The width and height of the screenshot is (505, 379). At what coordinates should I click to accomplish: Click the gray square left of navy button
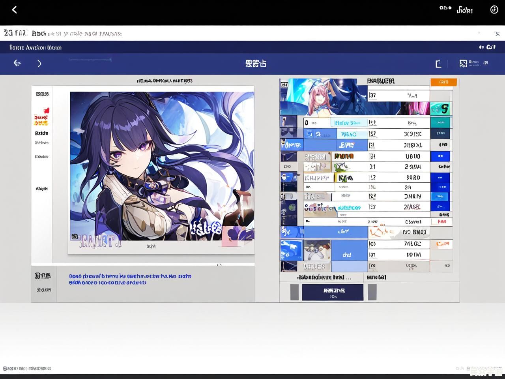tap(294, 293)
